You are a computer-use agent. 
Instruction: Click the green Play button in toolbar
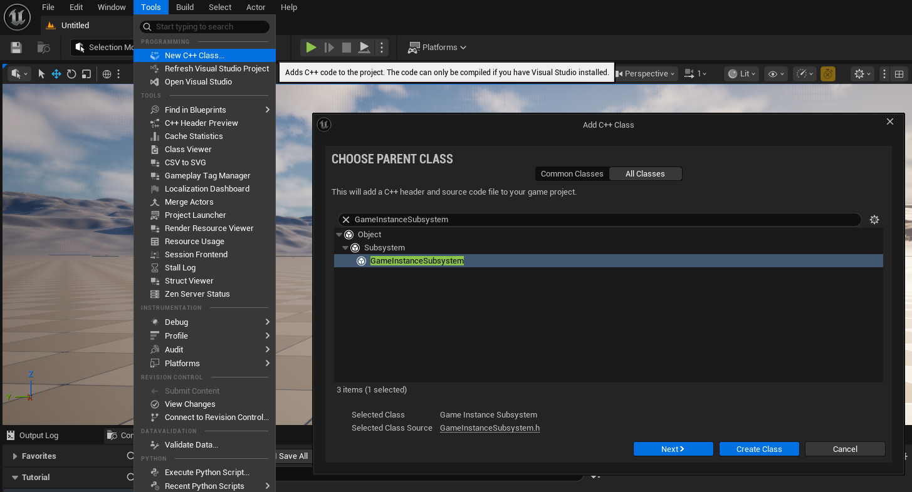tap(311, 48)
